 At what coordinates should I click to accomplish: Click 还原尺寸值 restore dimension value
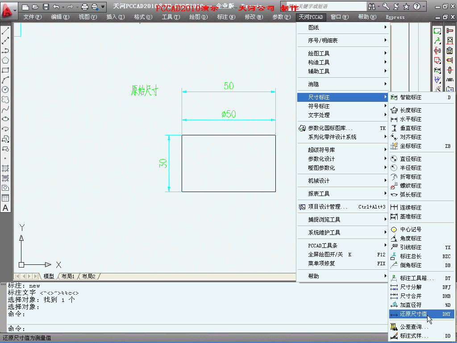tap(421, 314)
